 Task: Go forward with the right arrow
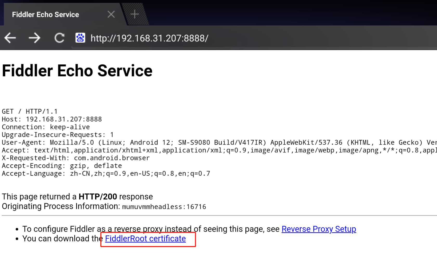(34, 38)
